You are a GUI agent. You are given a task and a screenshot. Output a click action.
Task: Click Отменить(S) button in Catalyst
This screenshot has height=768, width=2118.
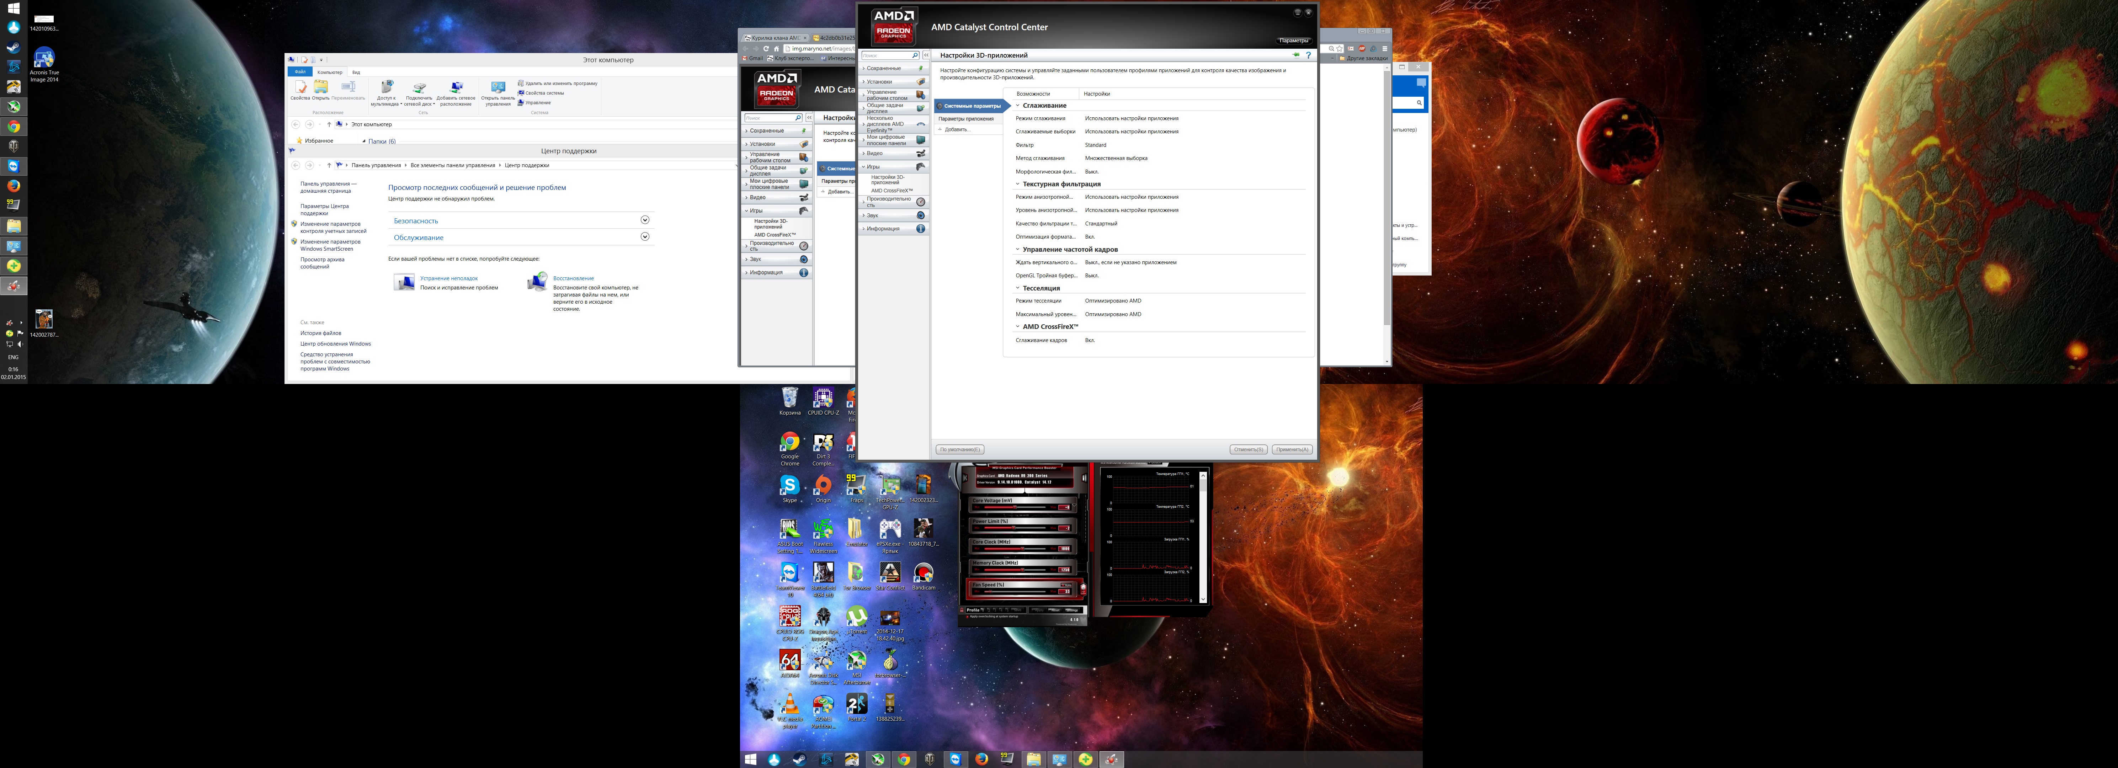(x=1248, y=450)
